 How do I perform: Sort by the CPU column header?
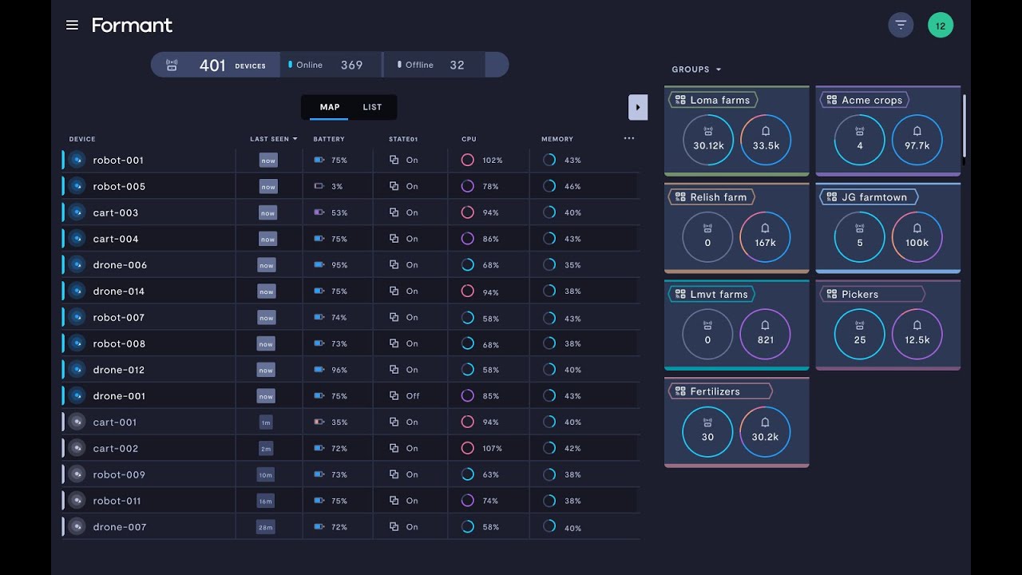coord(469,139)
